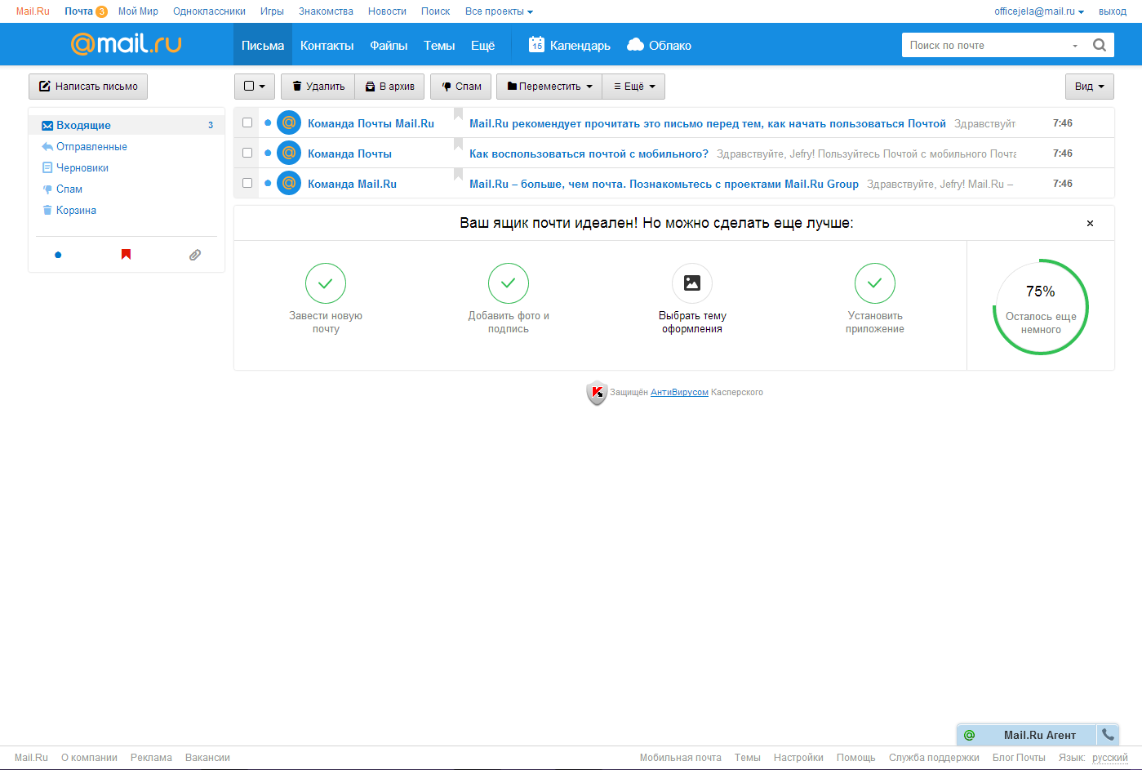Viewport: 1142px width, 770px height.
Task: Click the Установить приложение checkmark circle
Action: [x=875, y=283]
